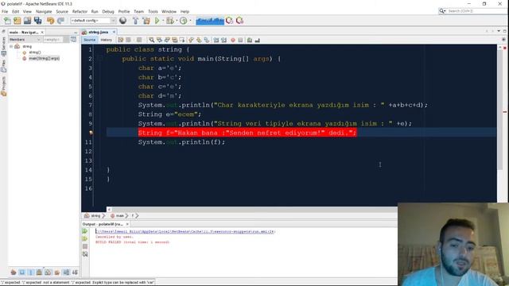Close the Output polatelif tab
The height and width of the screenshot is (286, 509).
pos(127,224)
